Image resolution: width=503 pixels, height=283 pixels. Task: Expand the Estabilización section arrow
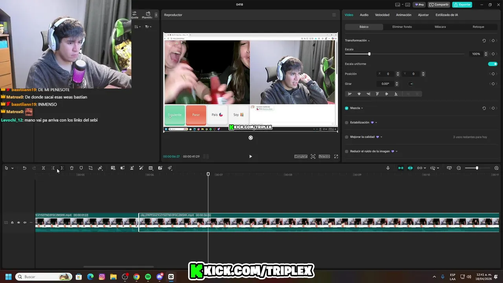(376, 123)
